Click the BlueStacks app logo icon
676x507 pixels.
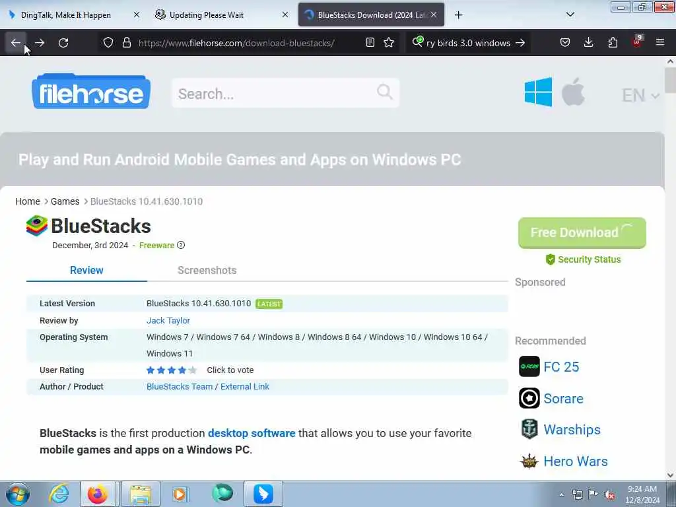point(37,226)
